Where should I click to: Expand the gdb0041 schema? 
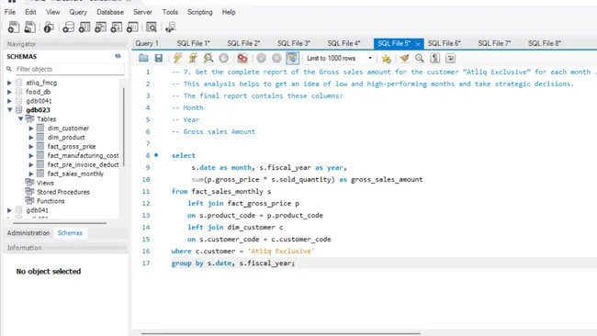tap(9, 101)
